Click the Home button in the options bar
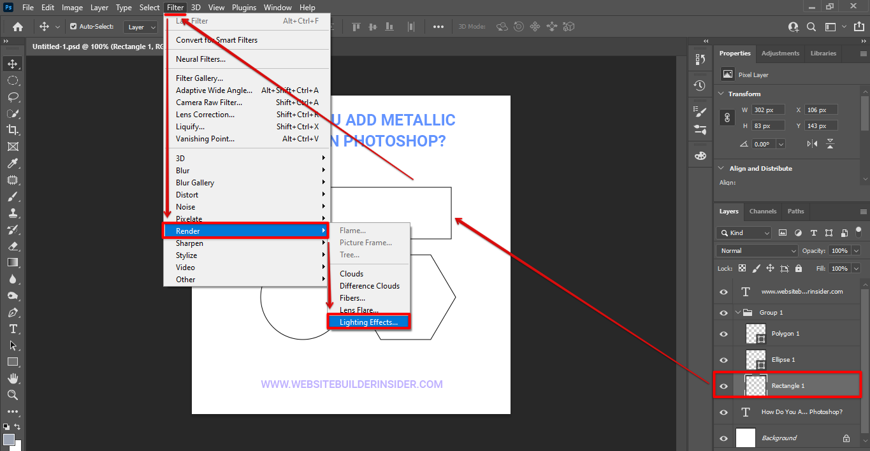This screenshot has width=870, height=451. click(x=17, y=27)
